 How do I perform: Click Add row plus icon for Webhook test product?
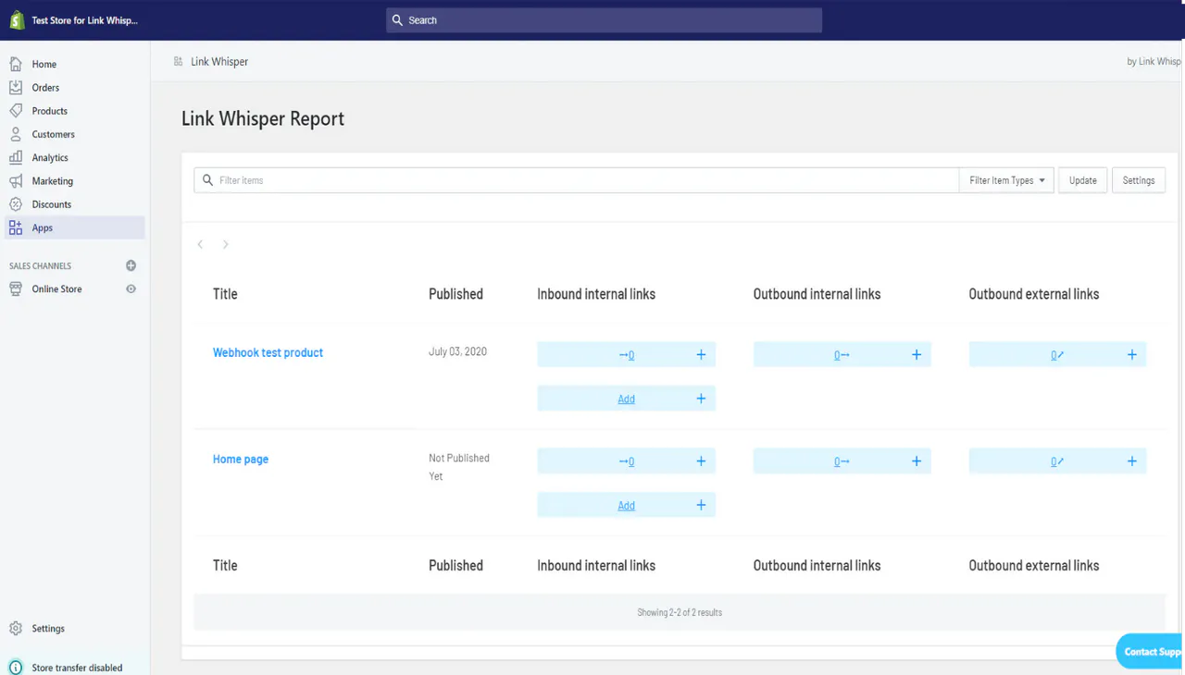click(701, 399)
